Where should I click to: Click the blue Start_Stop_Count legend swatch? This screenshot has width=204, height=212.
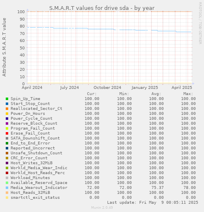click(x=7, y=104)
